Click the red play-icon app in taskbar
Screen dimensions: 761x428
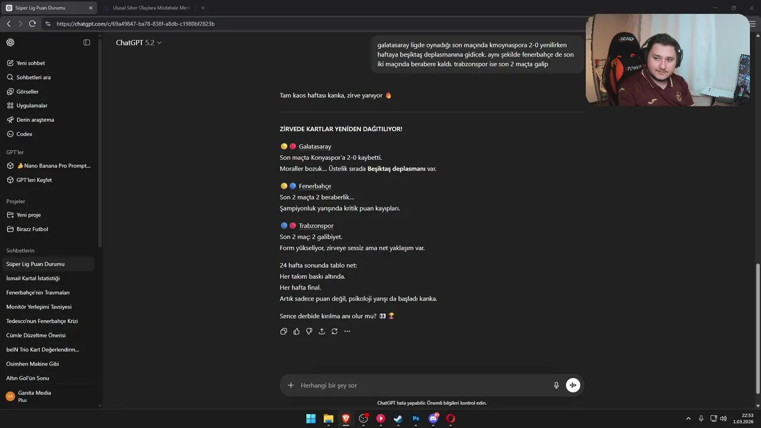(x=380, y=418)
